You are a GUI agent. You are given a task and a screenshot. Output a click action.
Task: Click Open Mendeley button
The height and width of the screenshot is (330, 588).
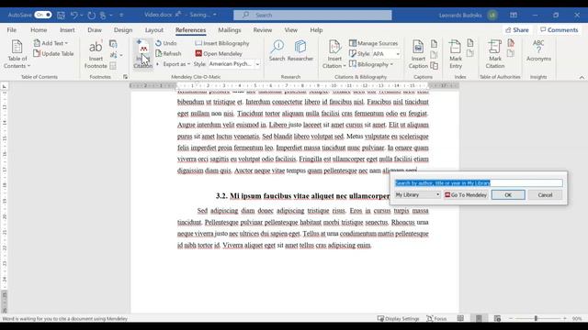coord(219,53)
